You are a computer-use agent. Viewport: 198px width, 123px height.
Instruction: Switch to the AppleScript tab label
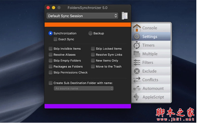click(153, 97)
